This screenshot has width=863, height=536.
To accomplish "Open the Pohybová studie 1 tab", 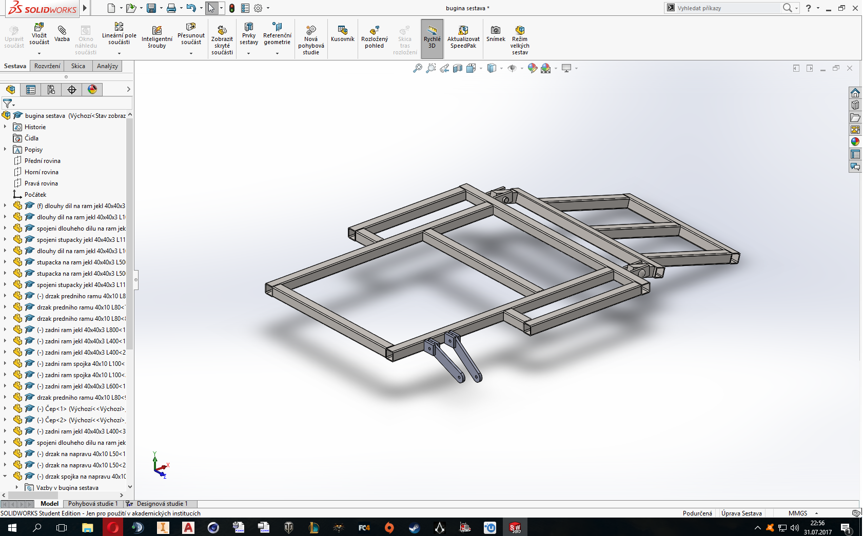I will [93, 504].
